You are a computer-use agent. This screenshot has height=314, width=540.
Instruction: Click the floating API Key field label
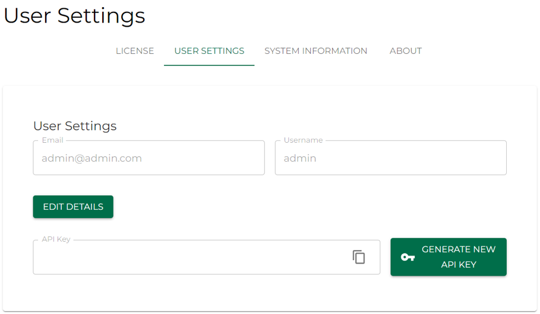(x=56, y=239)
